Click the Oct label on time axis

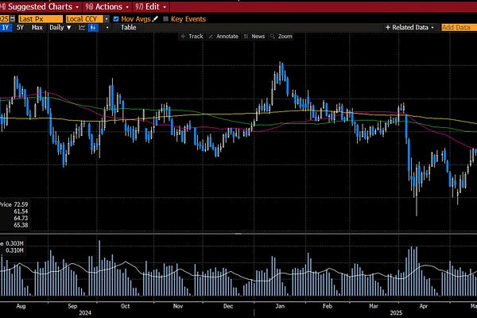pyautogui.click(x=125, y=306)
